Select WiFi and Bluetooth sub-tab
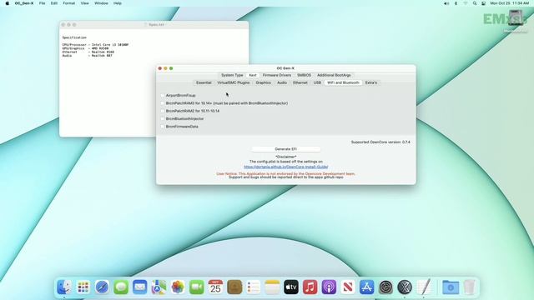 343,82
